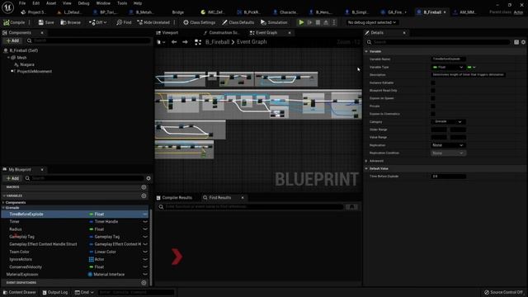The width and height of the screenshot is (528, 297).
Task: Click Source Control Off status
Action: tap(503, 292)
